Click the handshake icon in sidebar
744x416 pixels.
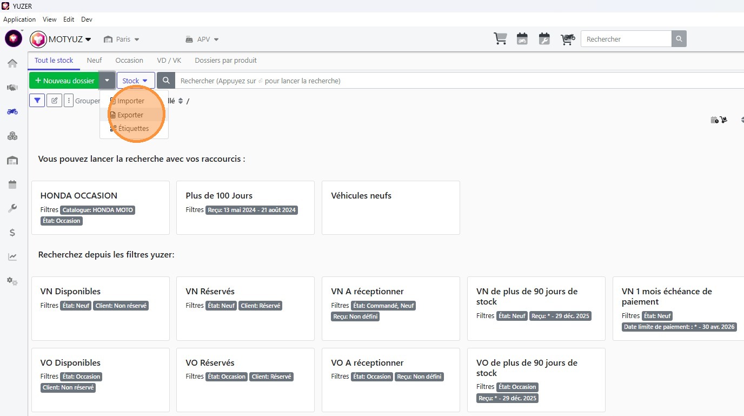click(12, 88)
